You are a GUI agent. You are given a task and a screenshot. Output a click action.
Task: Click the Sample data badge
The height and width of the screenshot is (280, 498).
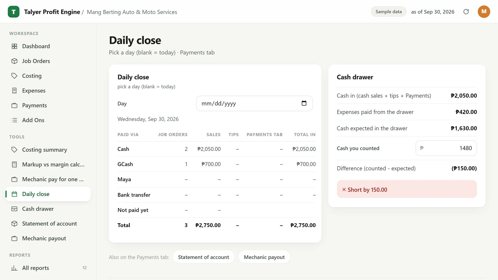(x=389, y=12)
